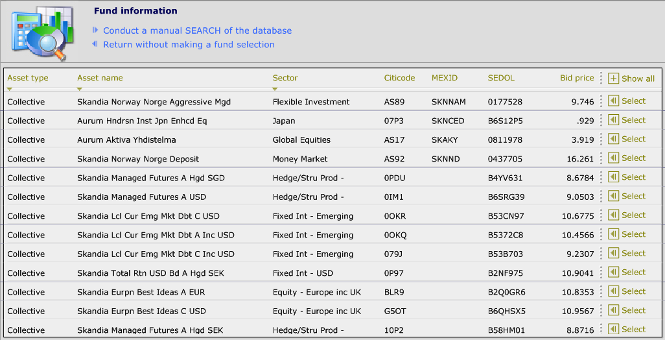The height and width of the screenshot is (340, 665).
Task: Click select icon for Skandia Managed Futures A USD
Action: pos(613,196)
